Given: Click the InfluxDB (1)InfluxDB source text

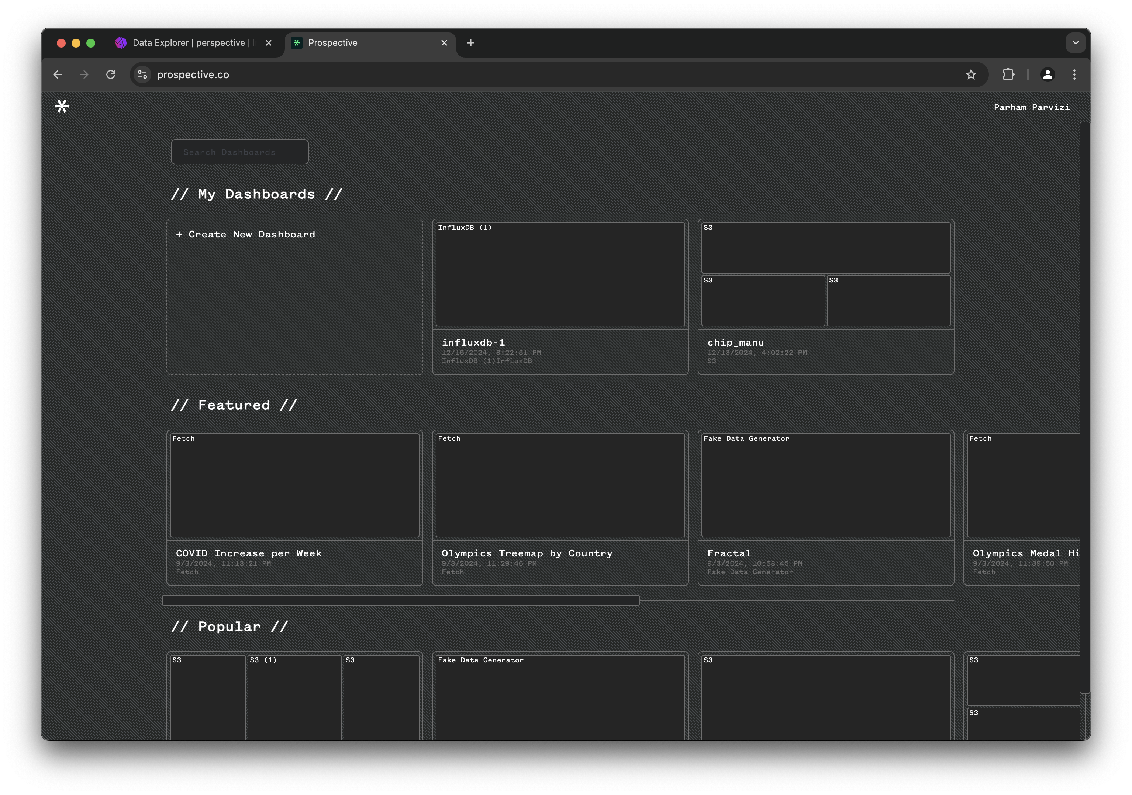Looking at the screenshot, I should [487, 361].
